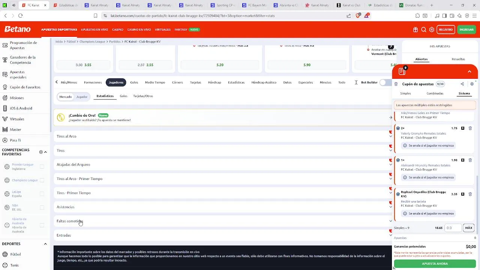The height and width of the screenshot is (270, 480).
Task: Collapse the Deportes sidebar section
Action: [45, 244]
